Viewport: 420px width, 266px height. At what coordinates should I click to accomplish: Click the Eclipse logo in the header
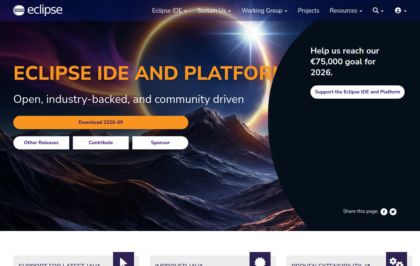coord(38,10)
